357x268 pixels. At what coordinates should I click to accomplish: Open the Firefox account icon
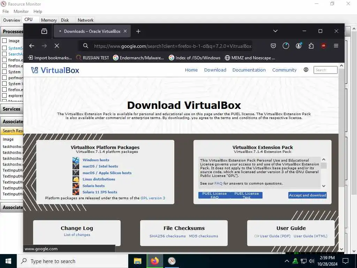coord(298,46)
